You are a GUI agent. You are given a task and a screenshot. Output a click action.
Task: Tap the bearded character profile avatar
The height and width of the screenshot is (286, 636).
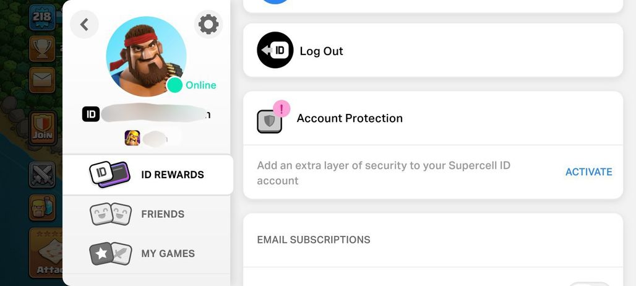tap(146, 56)
